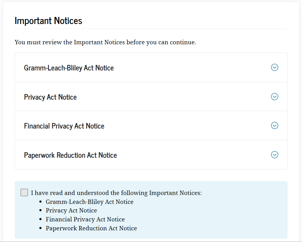The image size is (302, 242).
Task: Click the chevron icon for Gramm-Leach-Bliley Act Notice
Action: 275,67
